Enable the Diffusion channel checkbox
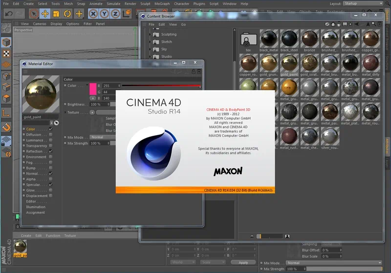 tap(51, 135)
